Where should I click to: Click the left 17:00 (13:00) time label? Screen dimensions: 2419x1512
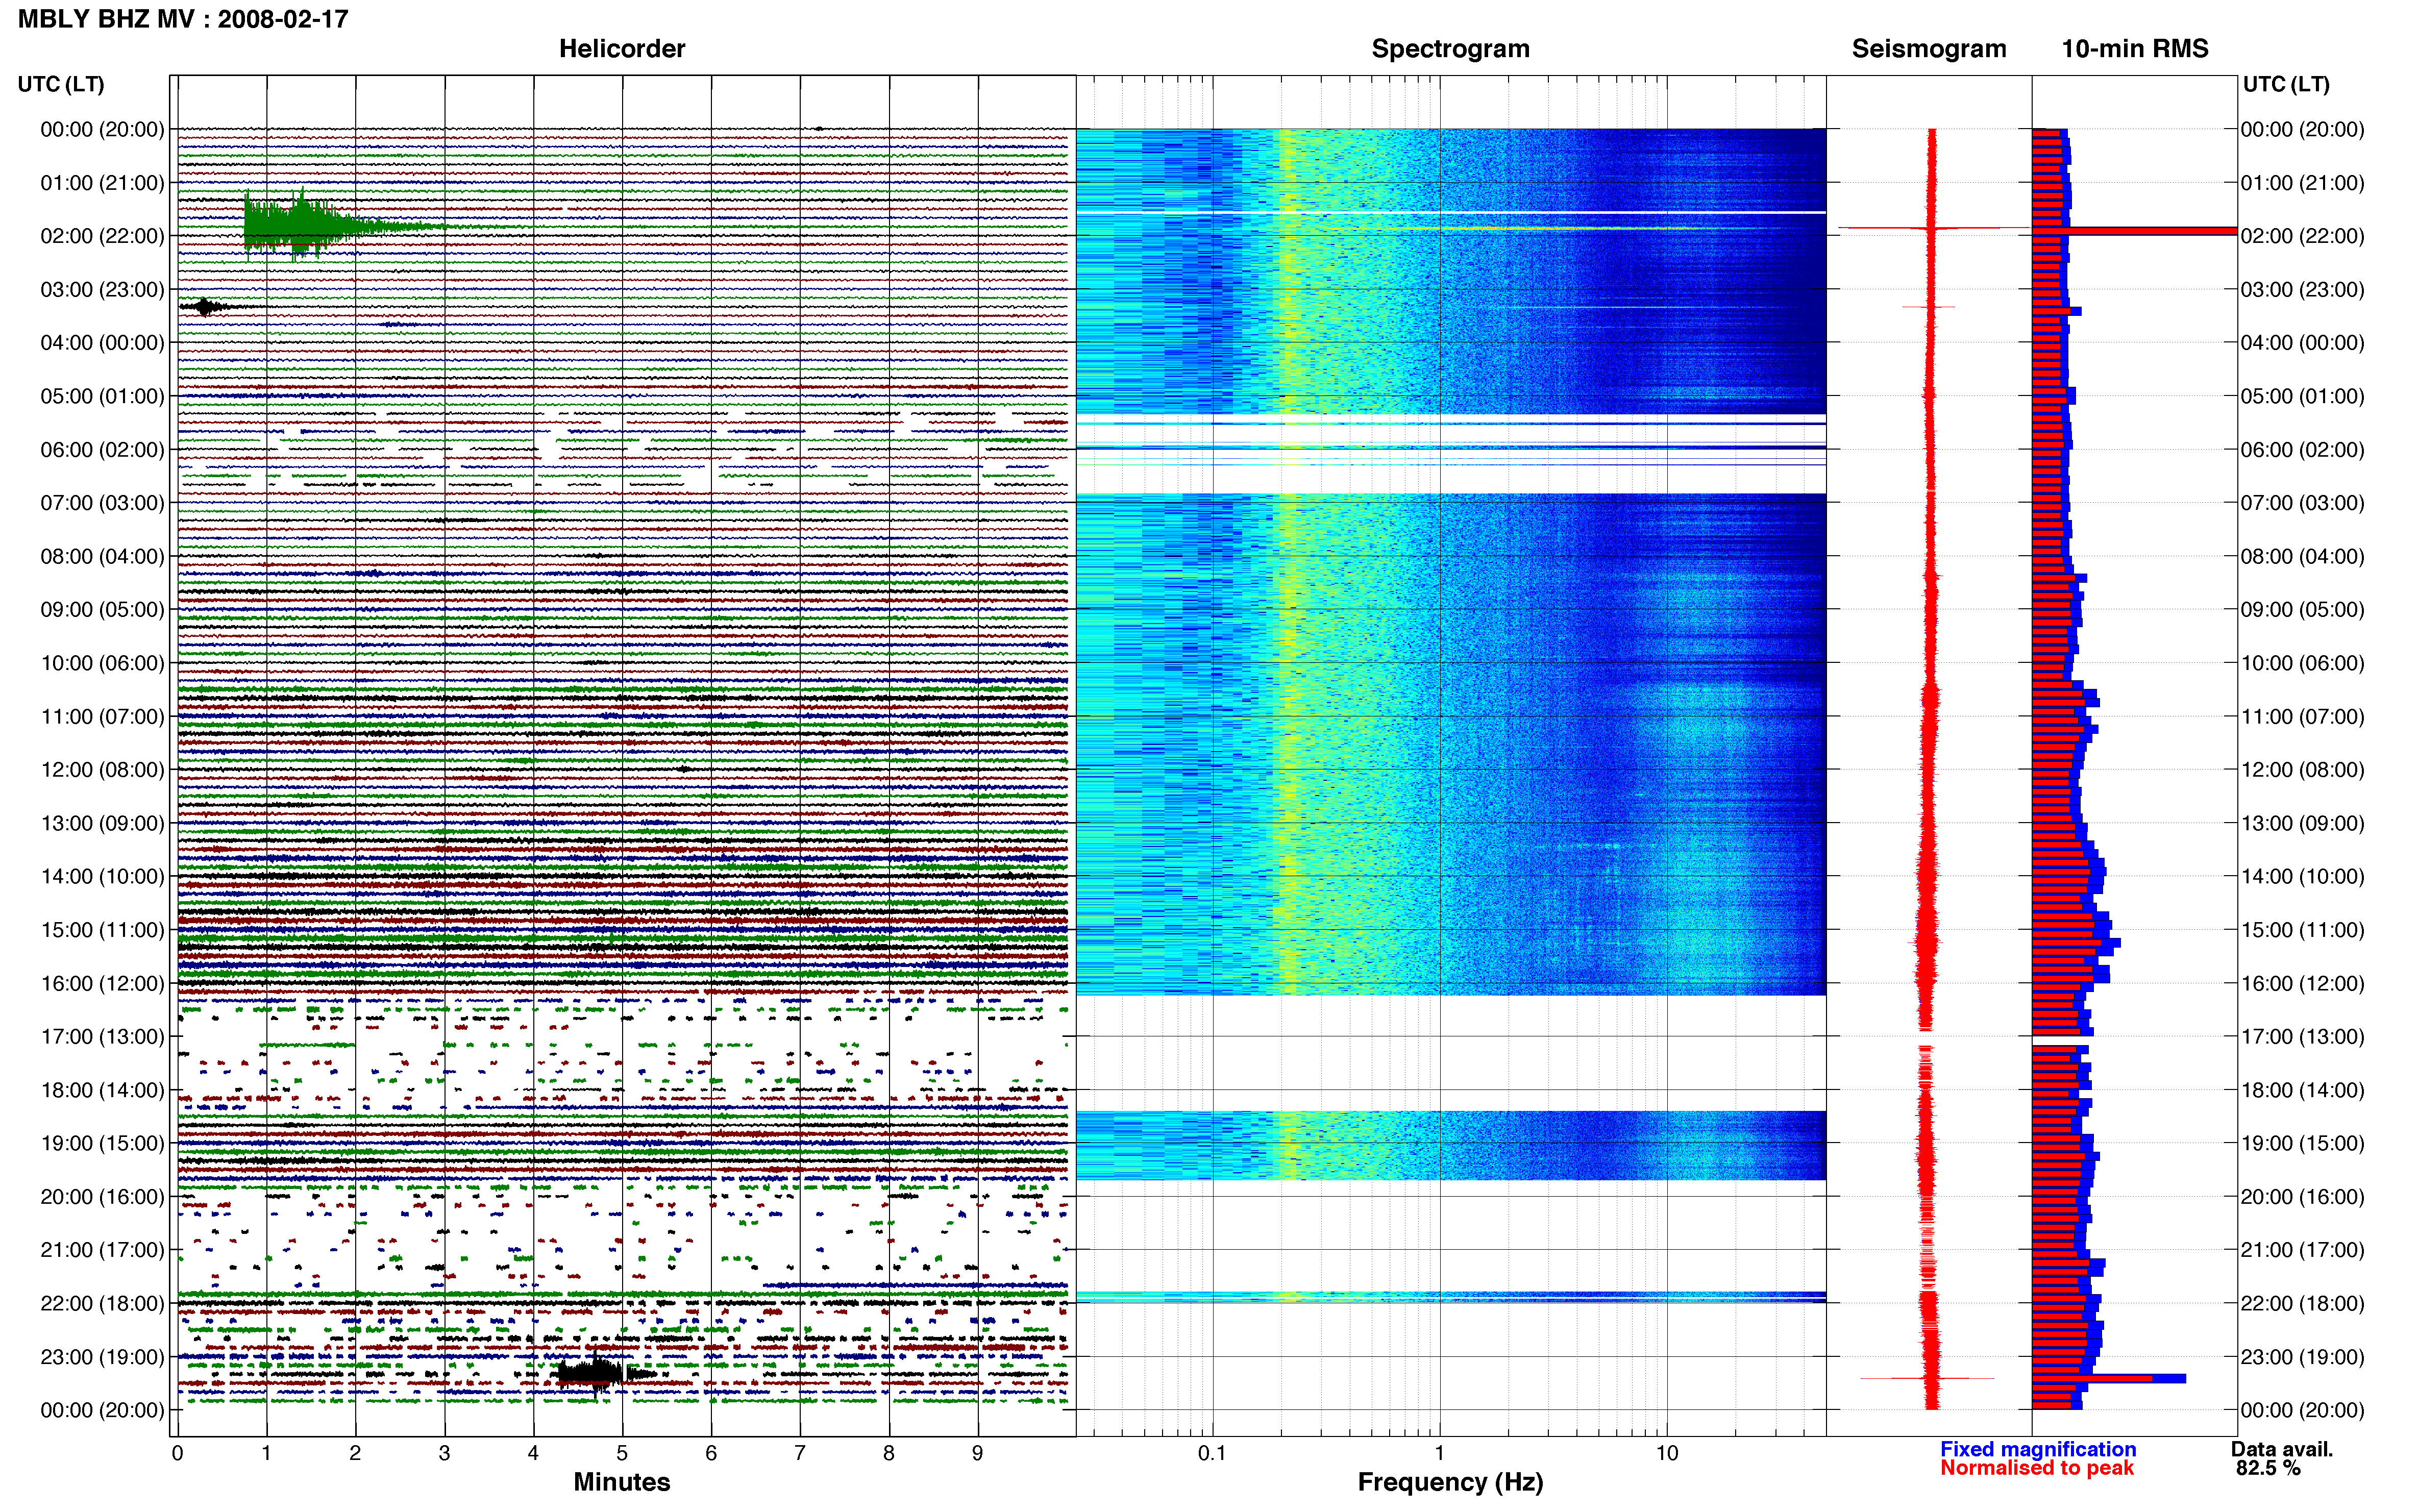[102, 1037]
